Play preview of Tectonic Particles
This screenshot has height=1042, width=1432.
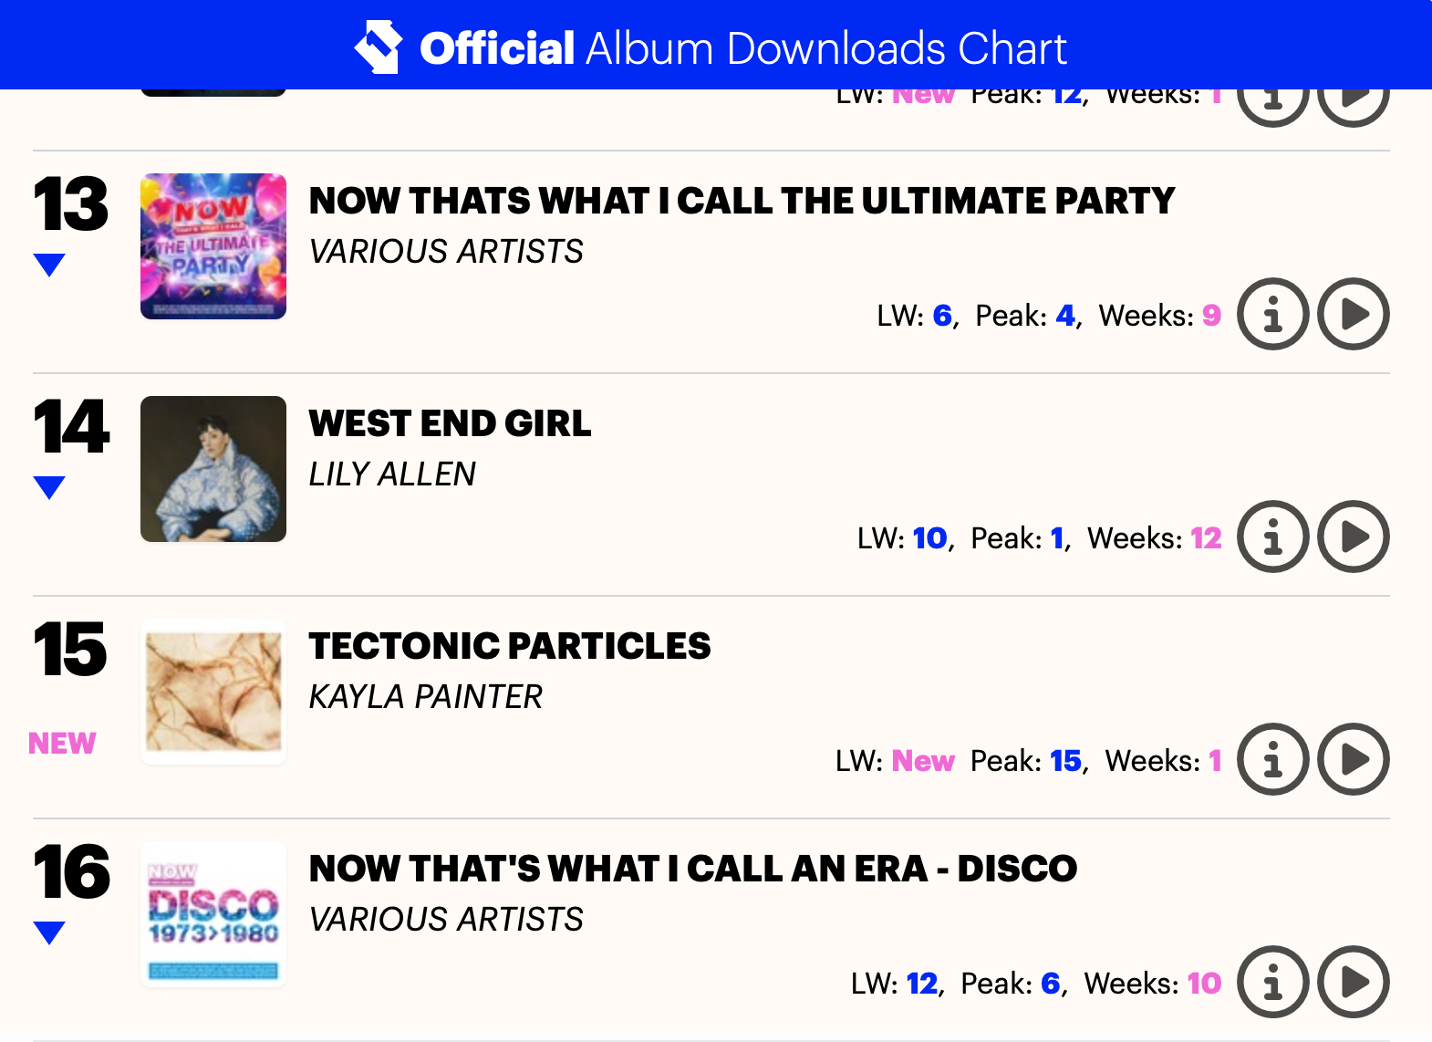1354,760
